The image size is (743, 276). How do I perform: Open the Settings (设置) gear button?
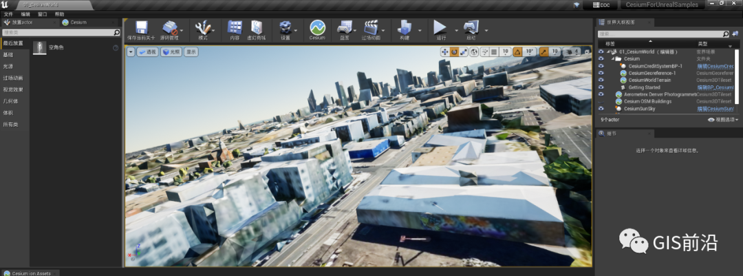(286, 30)
